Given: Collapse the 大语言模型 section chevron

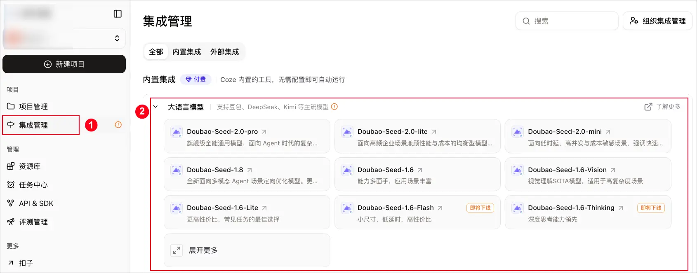Looking at the screenshot, I should tap(155, 107).
